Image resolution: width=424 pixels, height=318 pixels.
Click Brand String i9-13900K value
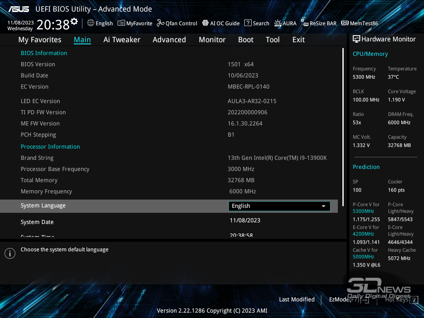[277, 158]
